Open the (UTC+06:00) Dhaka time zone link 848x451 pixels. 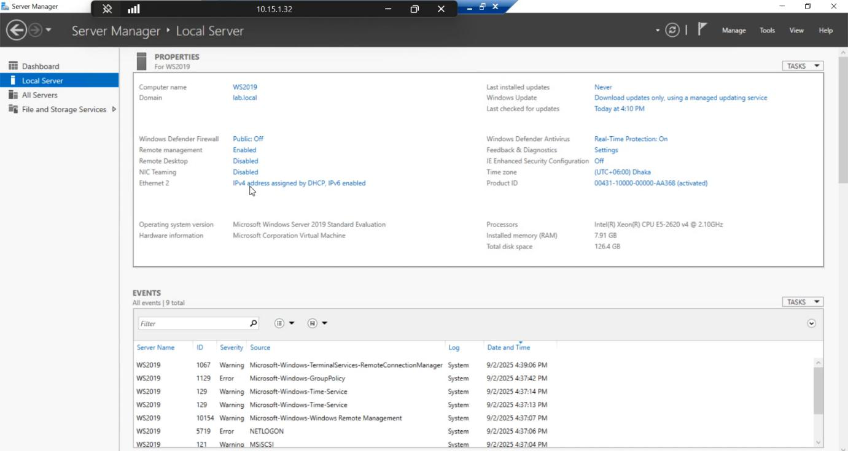click(x=623, y=172)
